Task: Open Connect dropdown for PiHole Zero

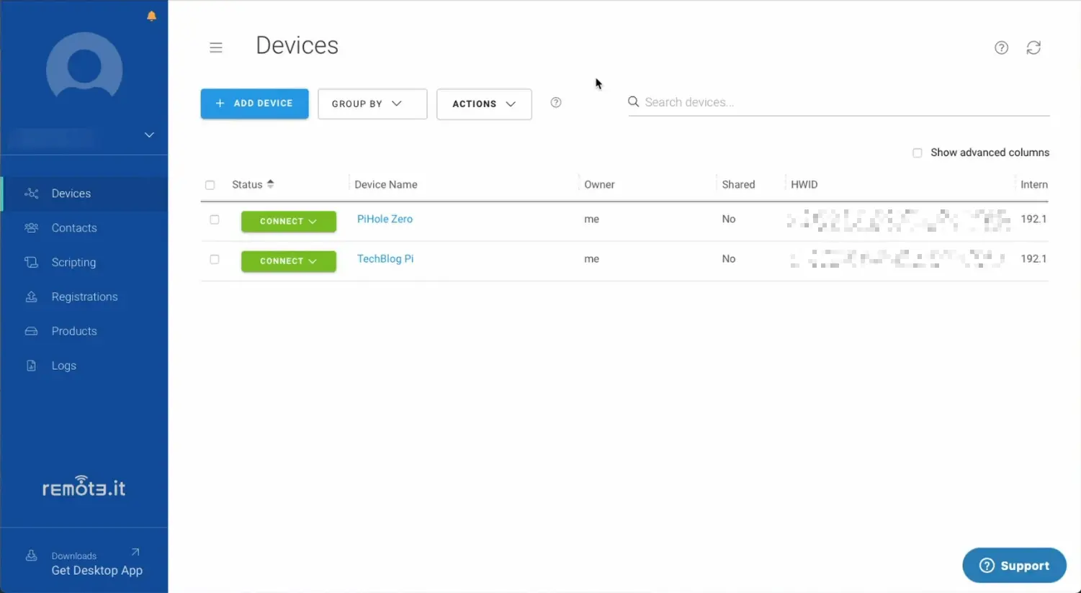Action: point(313,222)
